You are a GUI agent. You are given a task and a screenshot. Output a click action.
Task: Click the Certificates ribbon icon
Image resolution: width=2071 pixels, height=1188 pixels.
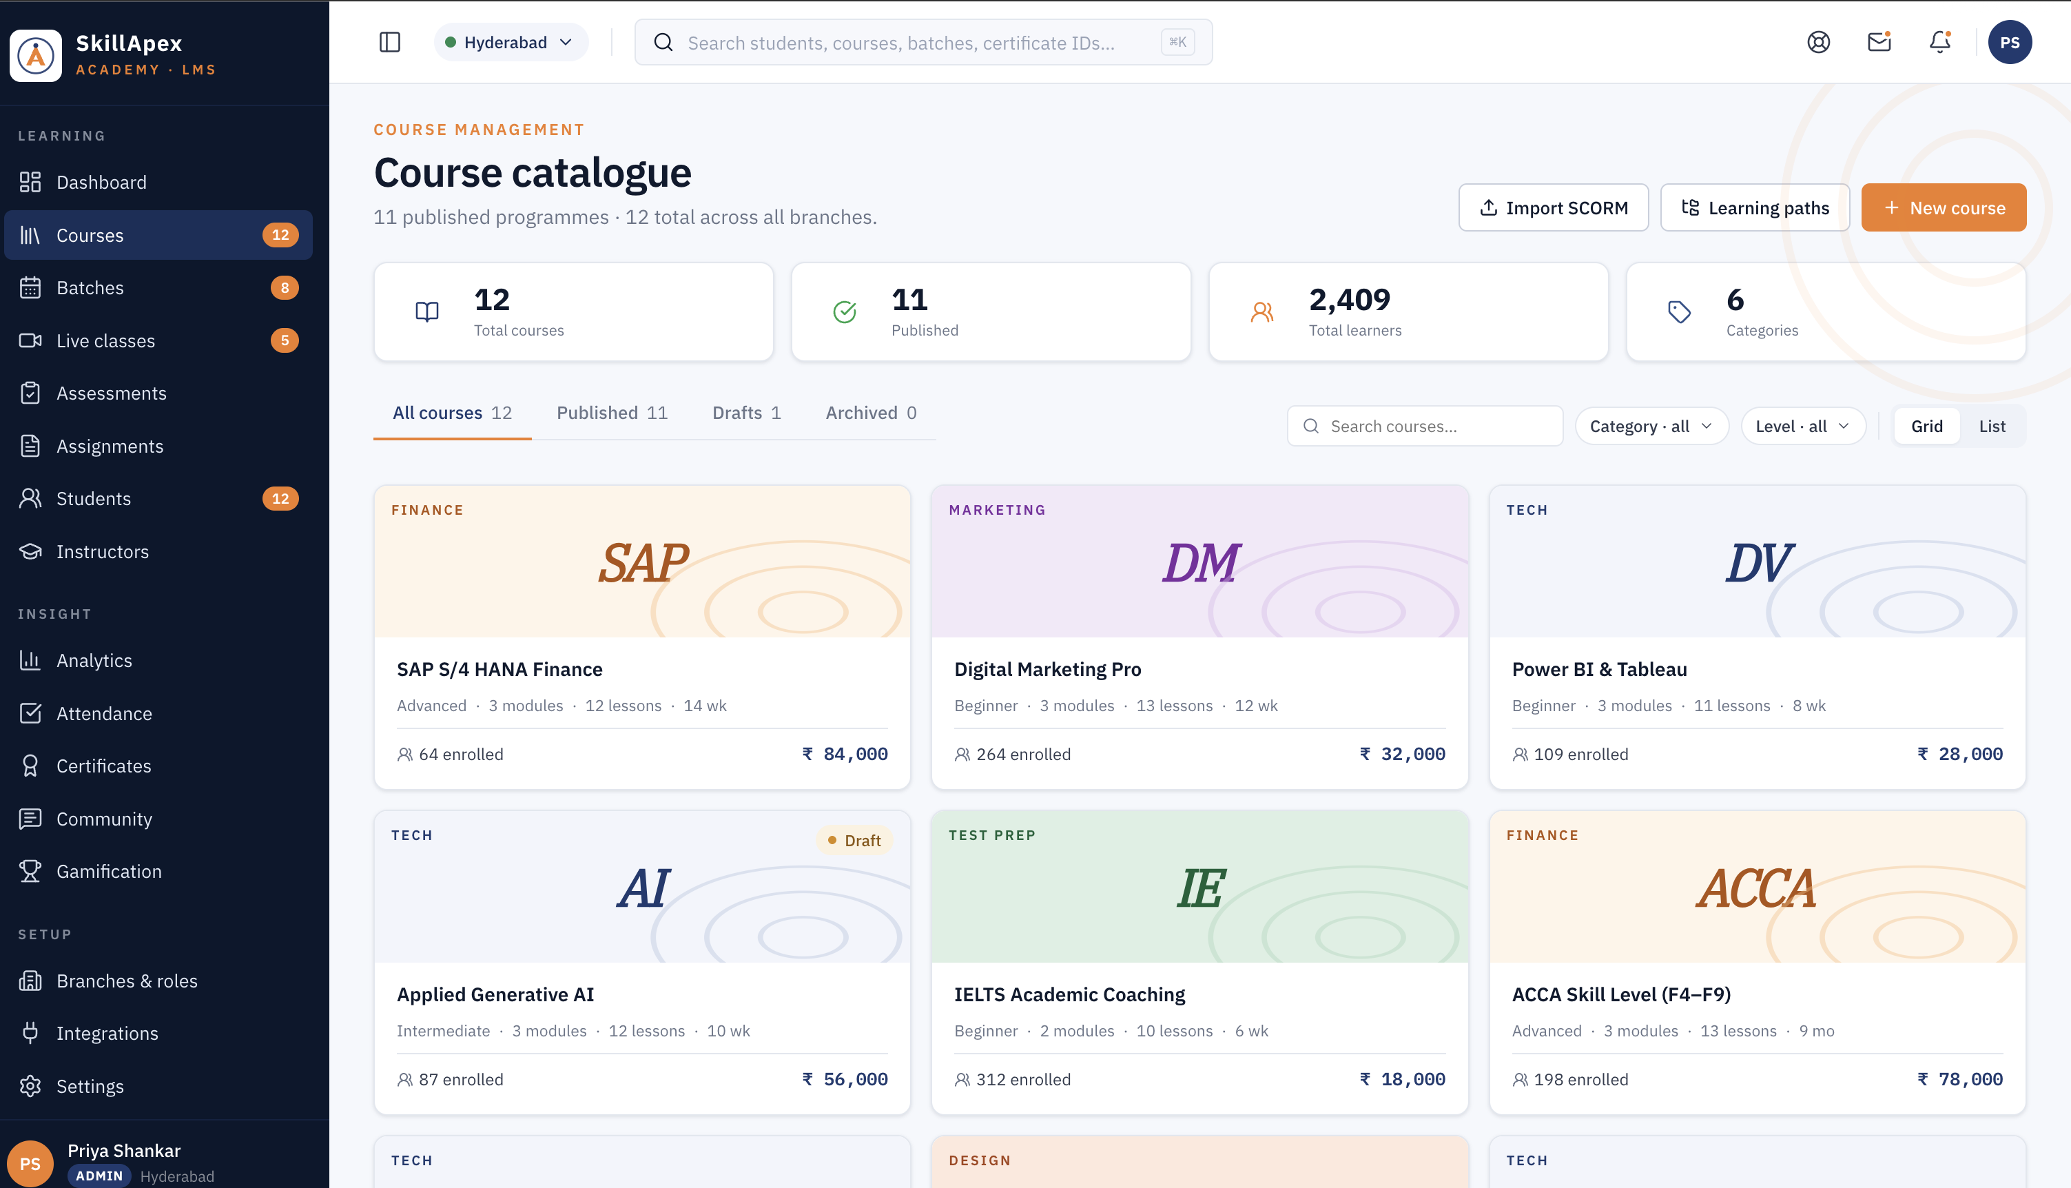tap(30, 766)
